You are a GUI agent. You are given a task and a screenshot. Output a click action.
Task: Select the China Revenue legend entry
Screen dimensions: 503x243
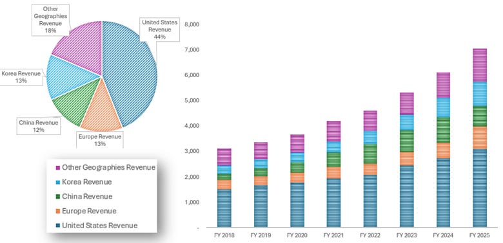(x=84, y=196)
